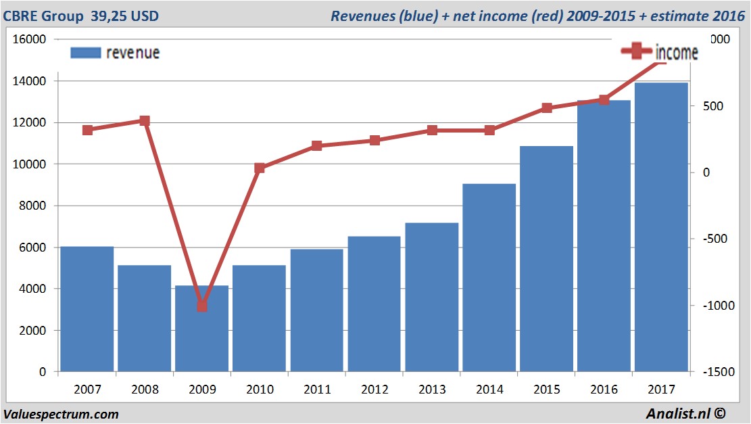Click the 2007 x-axis year label
The height and width of the screenshot is (424, 751).
[x=87, y=389]
